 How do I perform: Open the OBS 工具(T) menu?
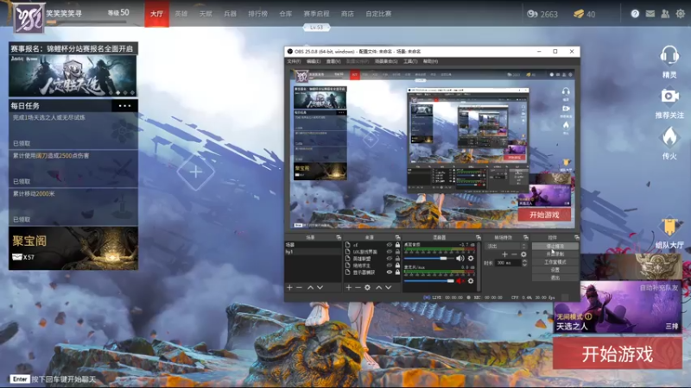pos(410,61)
